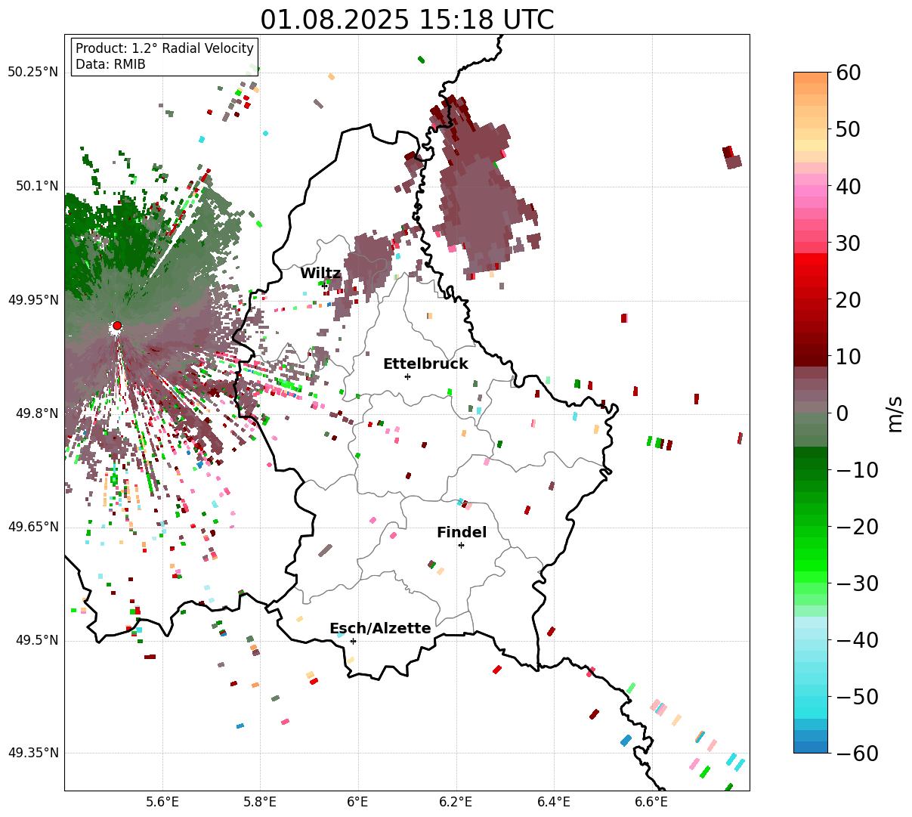Click the Esch/Alzette city label
The height and width of the screenshot is (817, 912).
(380, 629)
